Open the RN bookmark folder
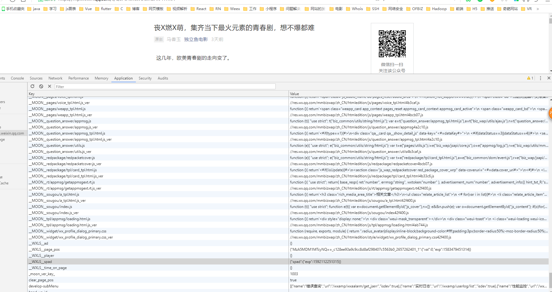The width and height of the screenshot is (552, 292). coord(215,9)
